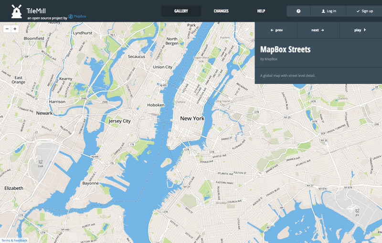Follow the MapBox link in header
Screen dimensions: 382x243
click(x=77, y=16)
